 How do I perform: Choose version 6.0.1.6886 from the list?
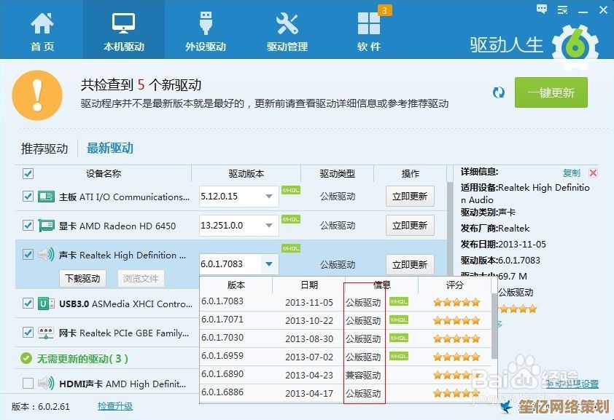coord(222,392)
